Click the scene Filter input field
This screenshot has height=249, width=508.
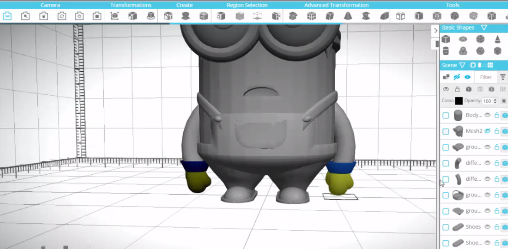click(x=486, y=77)
